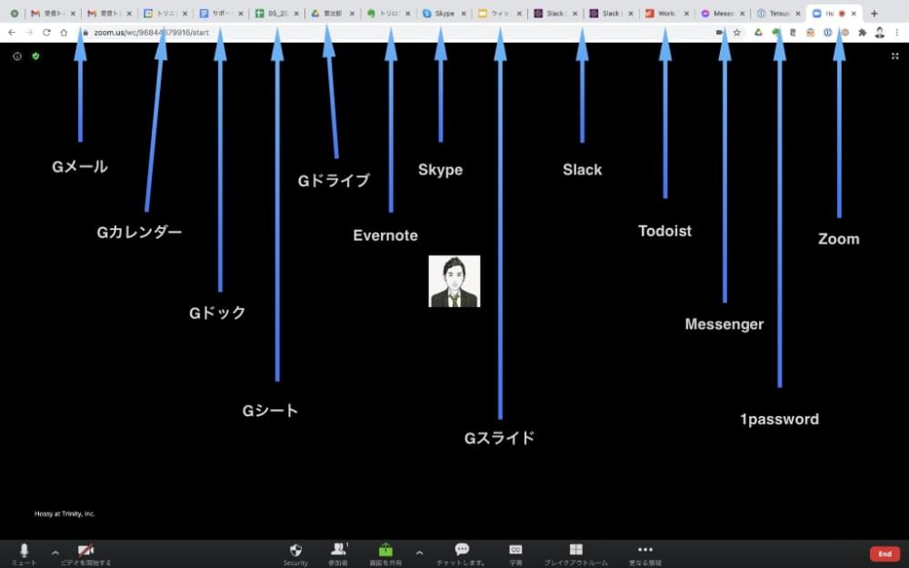Open the chat (チャット) panel
909x568 pixels.
coord(461,551)
